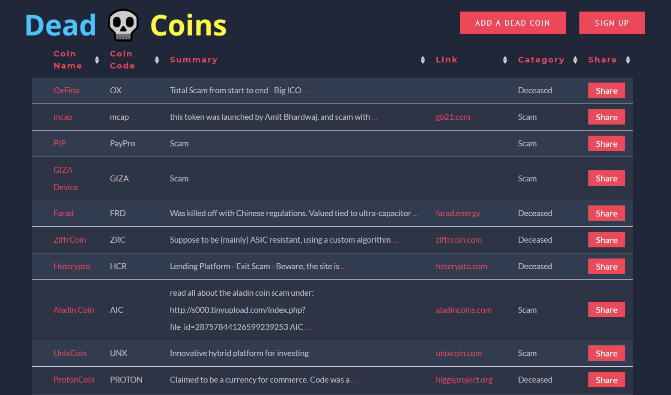
Task: Sort the table by Coin Code
Action: click(x=157, y=60)
